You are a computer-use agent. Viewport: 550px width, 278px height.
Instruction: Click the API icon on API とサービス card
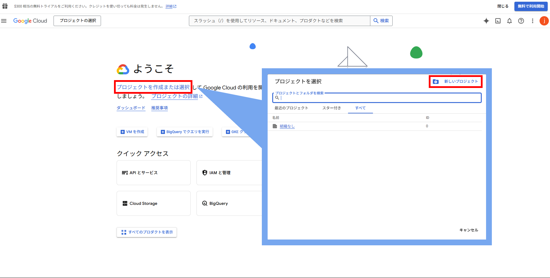coord(125,173)
